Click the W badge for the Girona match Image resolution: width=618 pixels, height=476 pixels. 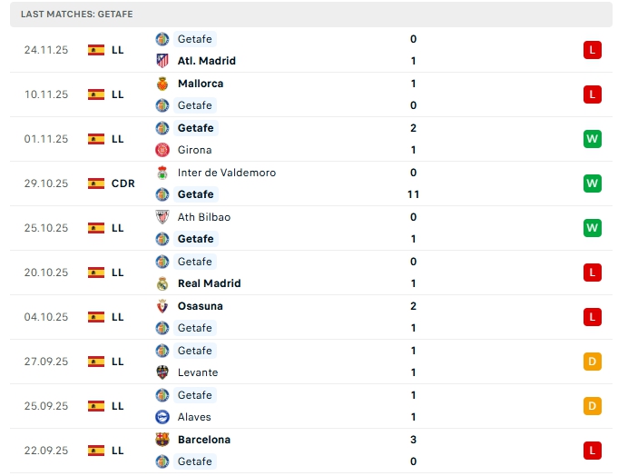pyautogui.click(x=593, y=139)
